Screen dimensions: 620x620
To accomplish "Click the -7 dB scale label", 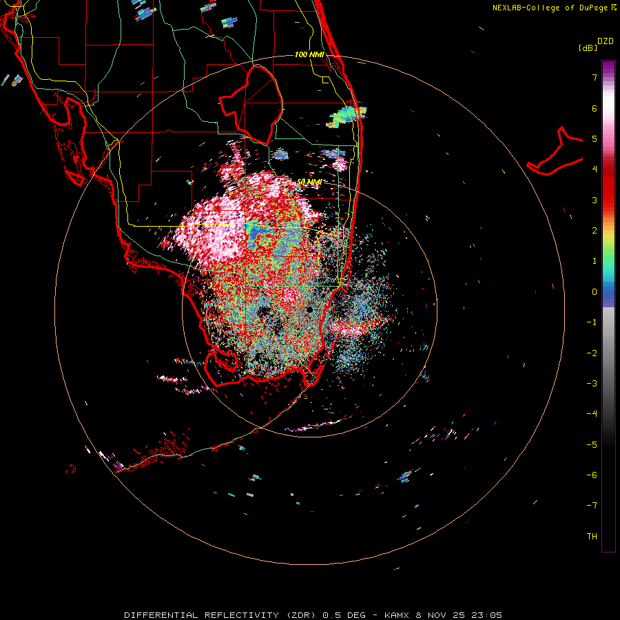I will pyautogui.click(x=592, y=506).
